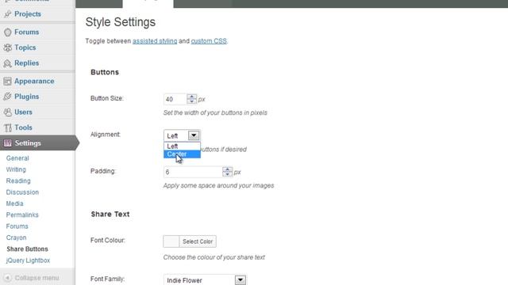The image size is (508, 285).
Task: Click the Tools menu icon
Action: click(7, 127)
